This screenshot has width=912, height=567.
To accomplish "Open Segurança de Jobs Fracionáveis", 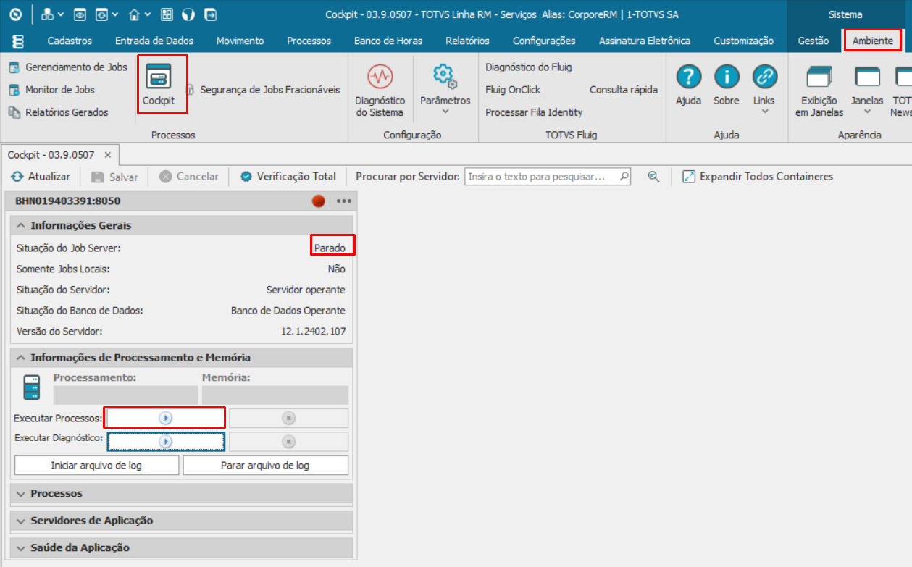I will [x=263, y=90].
